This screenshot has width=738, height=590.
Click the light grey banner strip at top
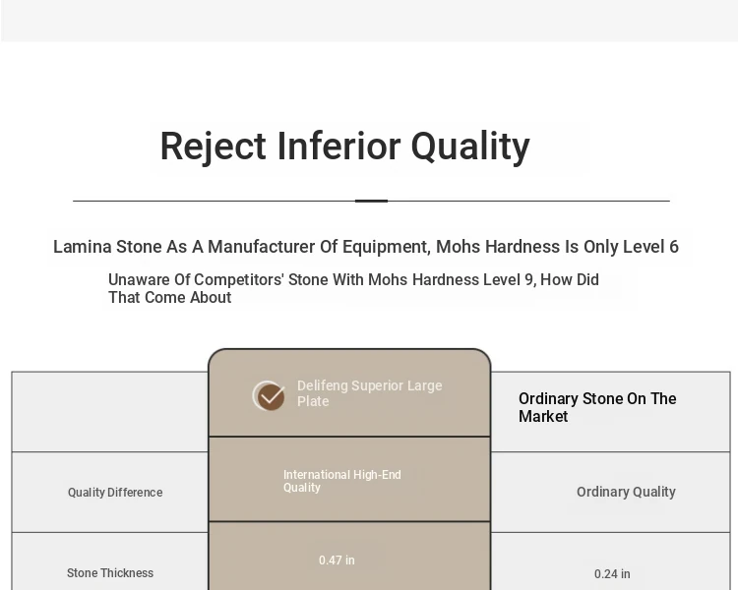[369, 20]
